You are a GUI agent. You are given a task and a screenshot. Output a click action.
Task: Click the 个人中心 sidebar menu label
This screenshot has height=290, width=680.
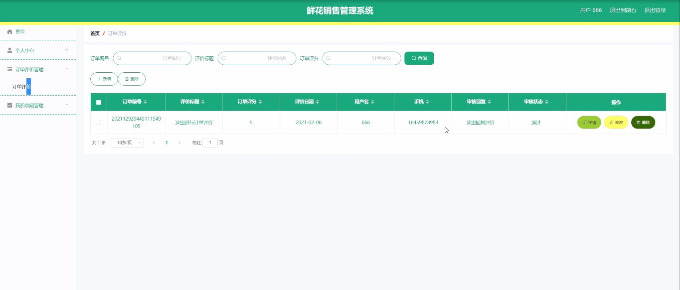[x=24, y=50]
